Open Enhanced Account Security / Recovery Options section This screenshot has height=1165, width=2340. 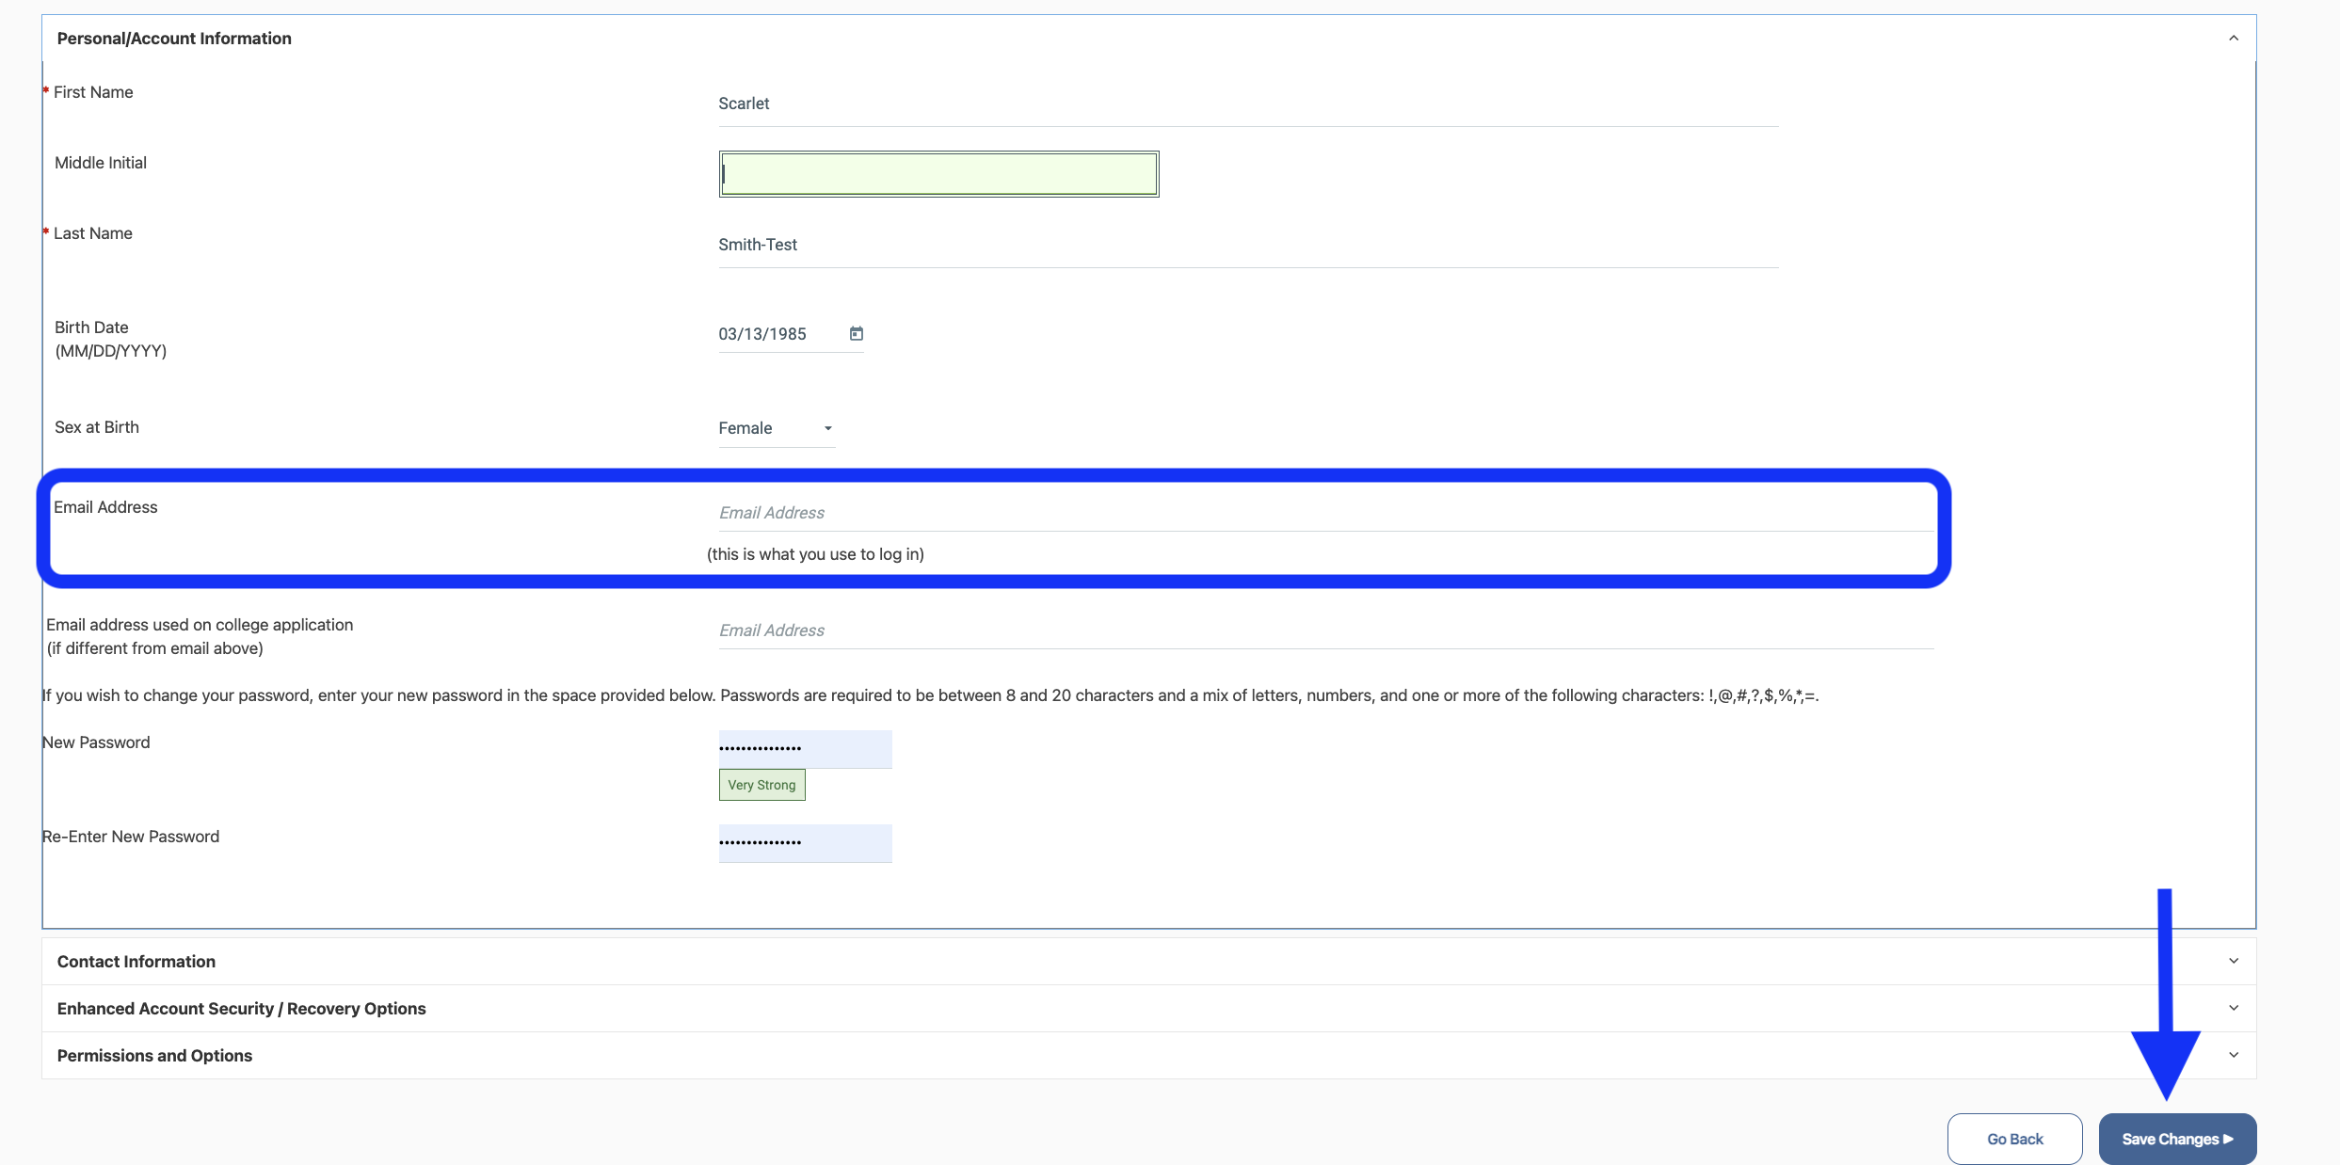point(242,1009)
